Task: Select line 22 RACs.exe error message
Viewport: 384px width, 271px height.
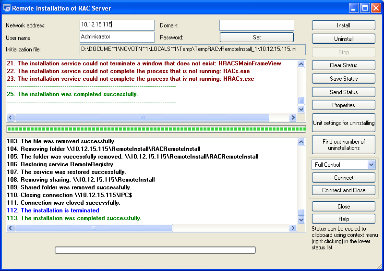Action: point(128,71)
